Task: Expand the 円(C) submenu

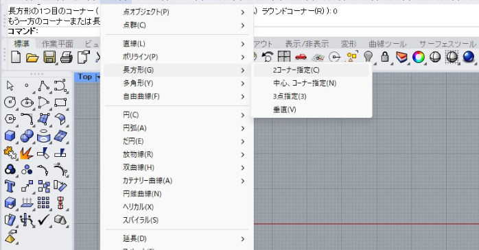Action: [176, 115]
